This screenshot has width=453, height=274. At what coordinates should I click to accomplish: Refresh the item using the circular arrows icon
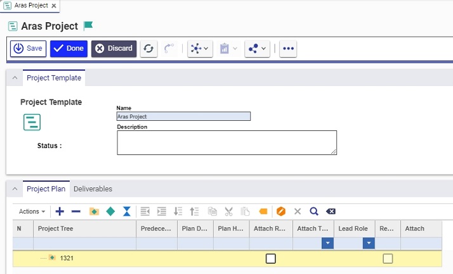(149, 48)
